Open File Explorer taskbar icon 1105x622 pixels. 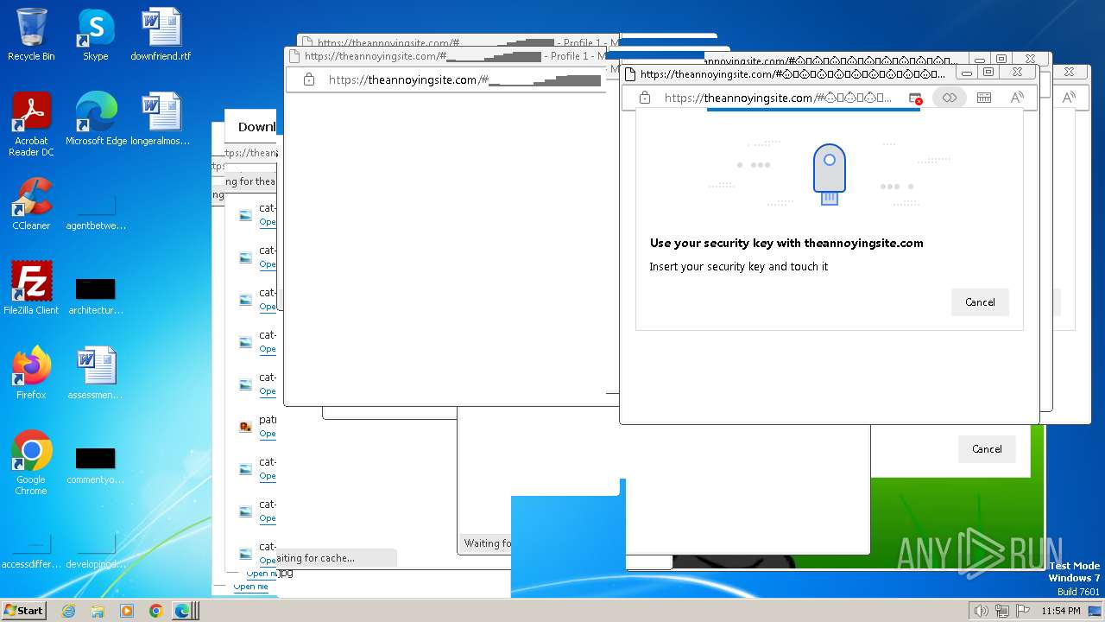[98, 611]
